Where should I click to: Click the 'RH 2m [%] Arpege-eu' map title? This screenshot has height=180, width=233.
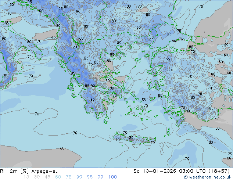pyautogui.click(x=29, y=171)
